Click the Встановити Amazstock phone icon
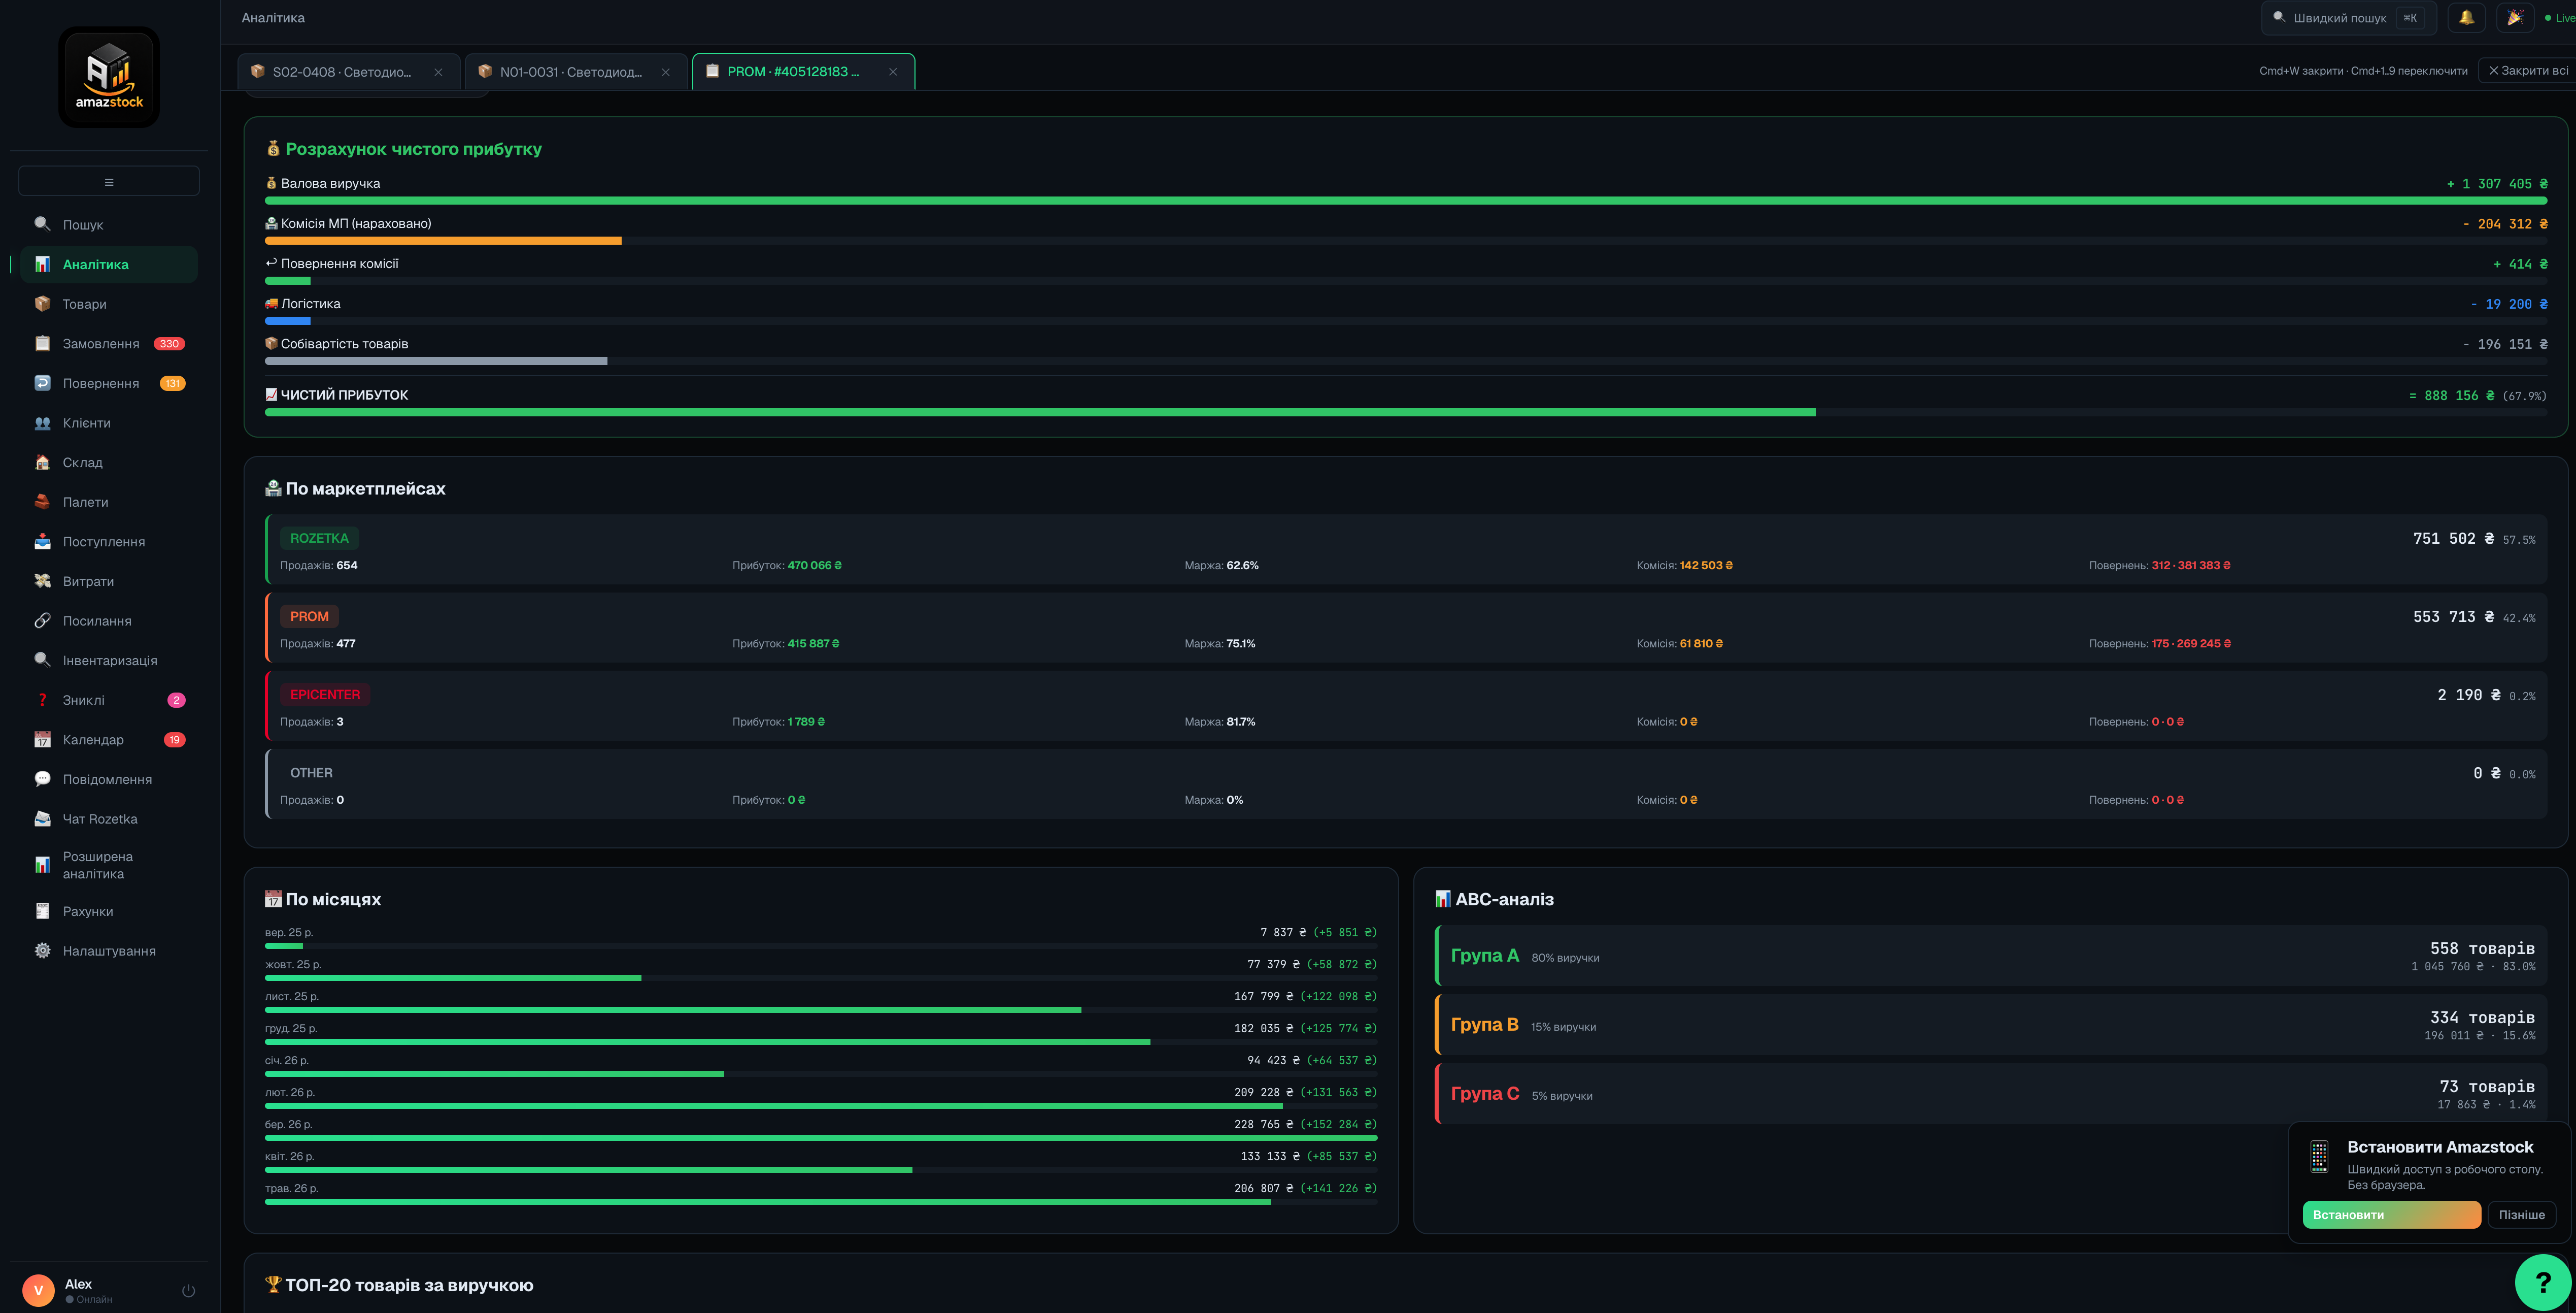 tap(2319, 1156)
